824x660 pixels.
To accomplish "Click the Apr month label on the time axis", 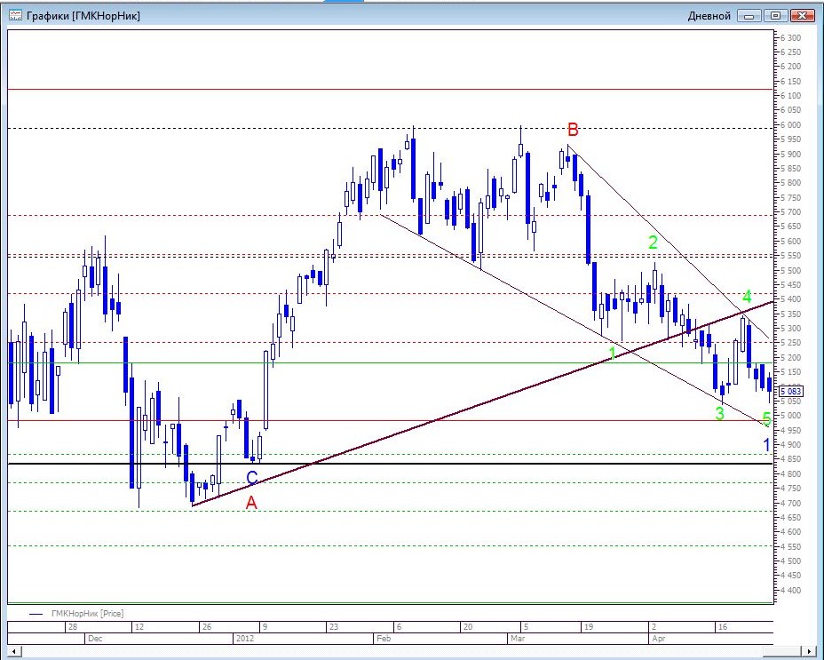I will tap(659, 639).
